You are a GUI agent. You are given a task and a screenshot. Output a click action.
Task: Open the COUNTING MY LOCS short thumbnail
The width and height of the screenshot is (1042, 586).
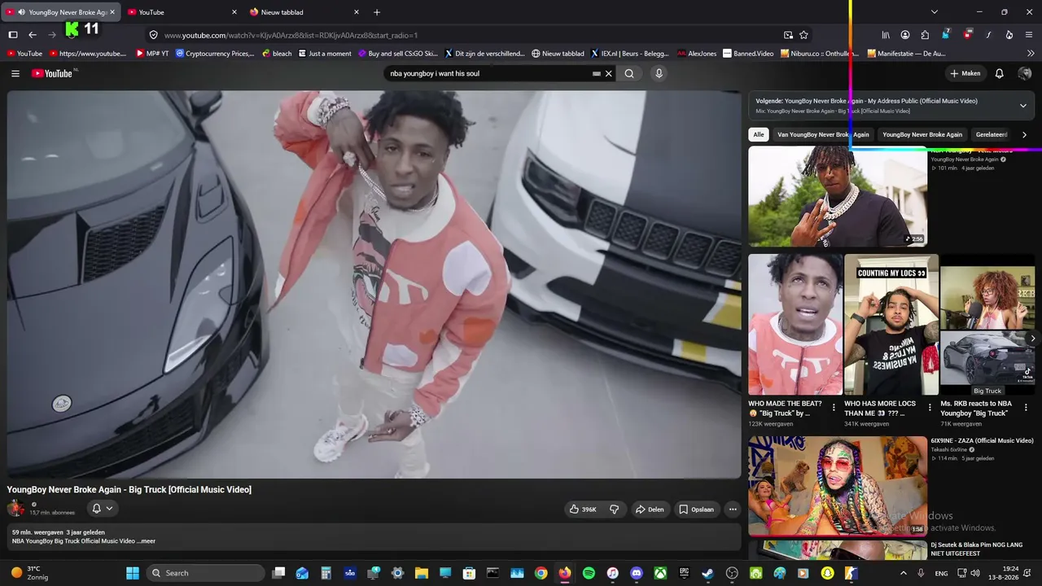pyautogui.click(x=891, y=325)
